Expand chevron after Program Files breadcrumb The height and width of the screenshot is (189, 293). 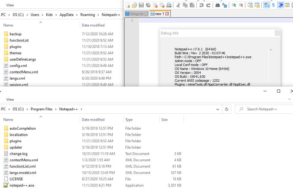56,109
